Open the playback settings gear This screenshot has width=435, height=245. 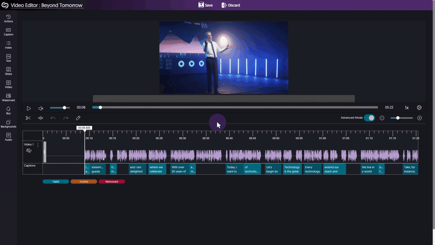[419, 107]
